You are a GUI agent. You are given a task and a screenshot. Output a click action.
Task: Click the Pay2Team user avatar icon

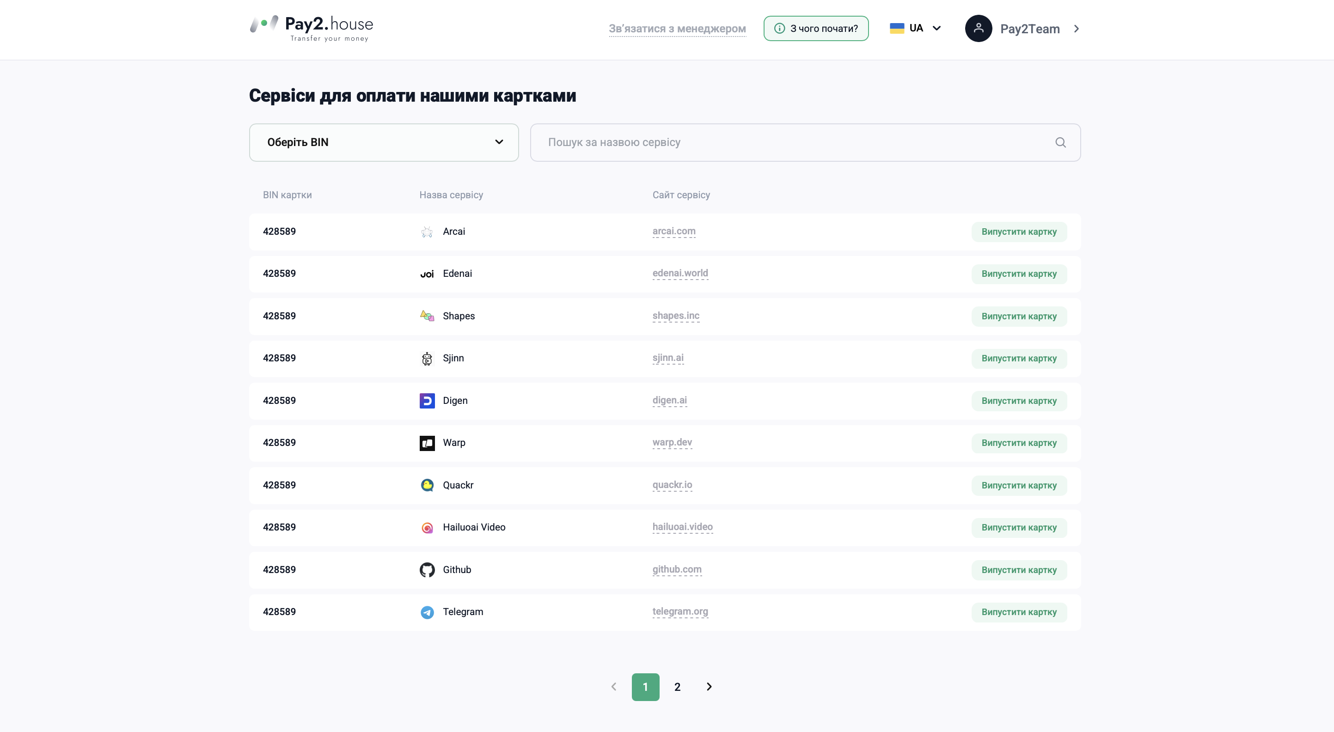(x=978, y=29)
